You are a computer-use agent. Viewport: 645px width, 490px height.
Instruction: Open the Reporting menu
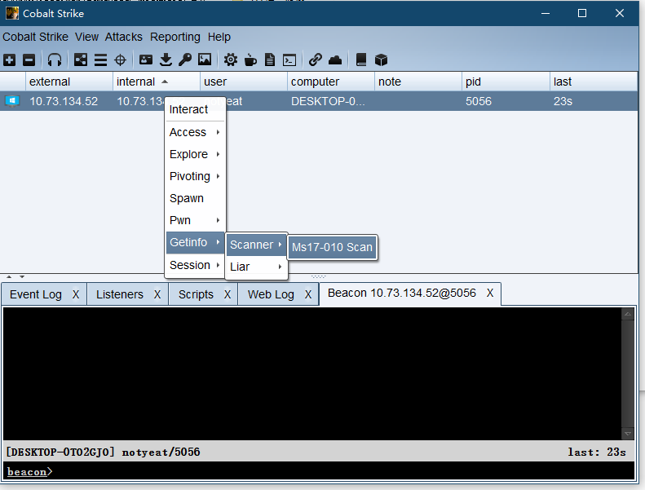(175, 37)
